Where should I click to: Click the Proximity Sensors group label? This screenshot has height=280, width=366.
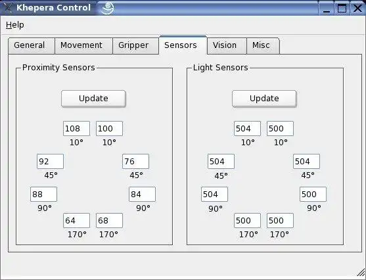58,68
